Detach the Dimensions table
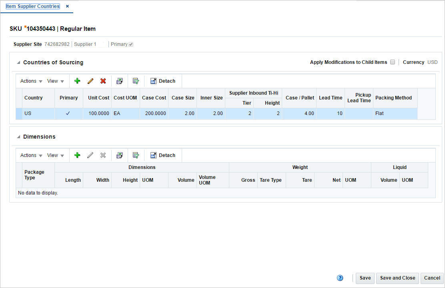The image size is (445, 288). coord(163,155)
